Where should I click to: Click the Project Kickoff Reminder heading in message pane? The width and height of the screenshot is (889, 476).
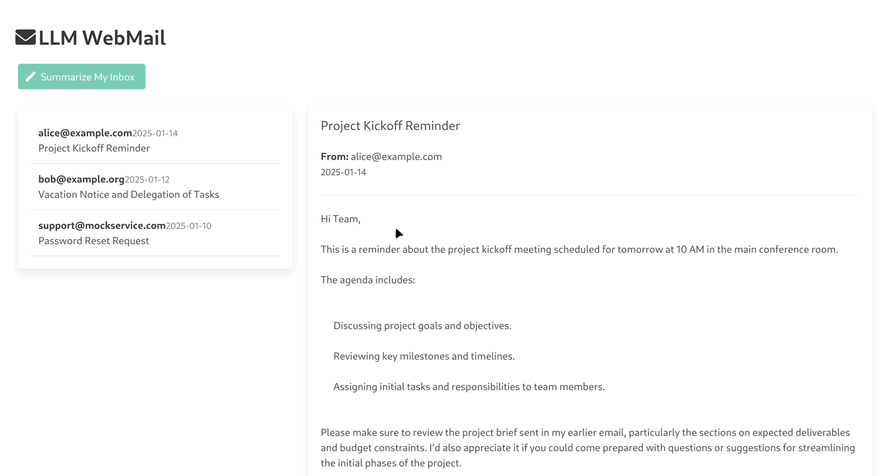pos(390,126)
